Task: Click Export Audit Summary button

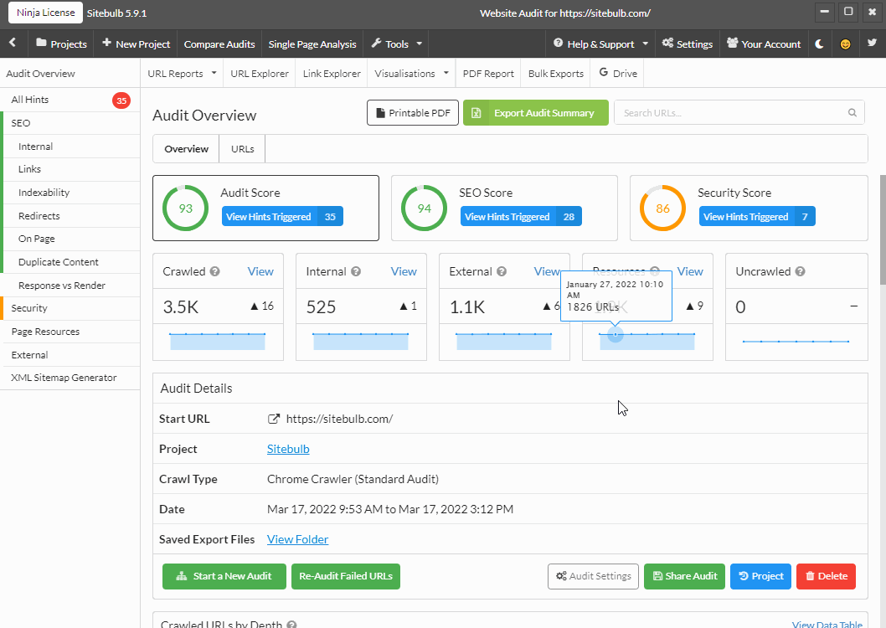Action: [536, 113]
